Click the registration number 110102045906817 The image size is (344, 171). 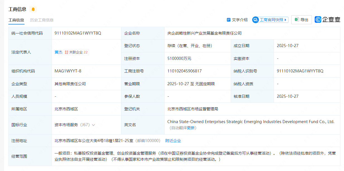pyautogui.click(x=184, y=71)
